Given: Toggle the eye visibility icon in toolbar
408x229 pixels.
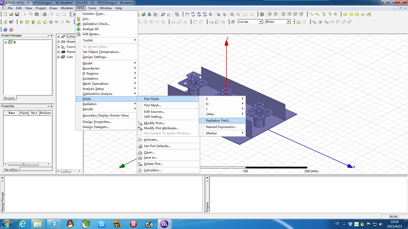Looking at the screenshot, I should point(262,15).
